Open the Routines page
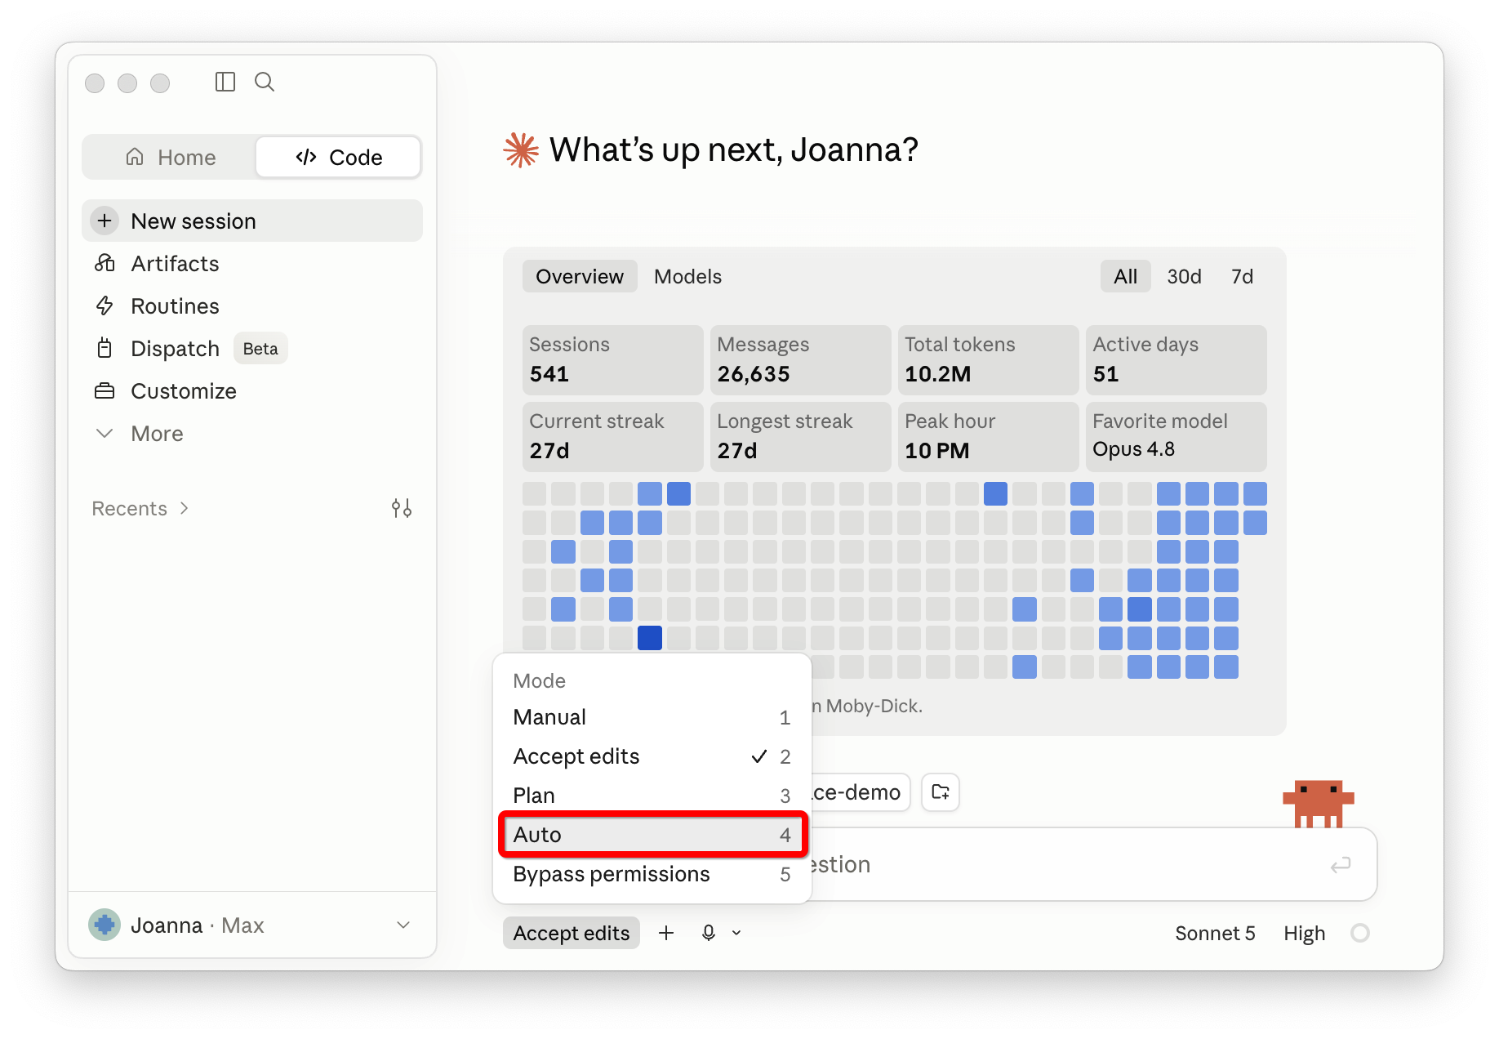Screen dimensions: 1499x1039 pyautogui.click(x=251, y=305)
